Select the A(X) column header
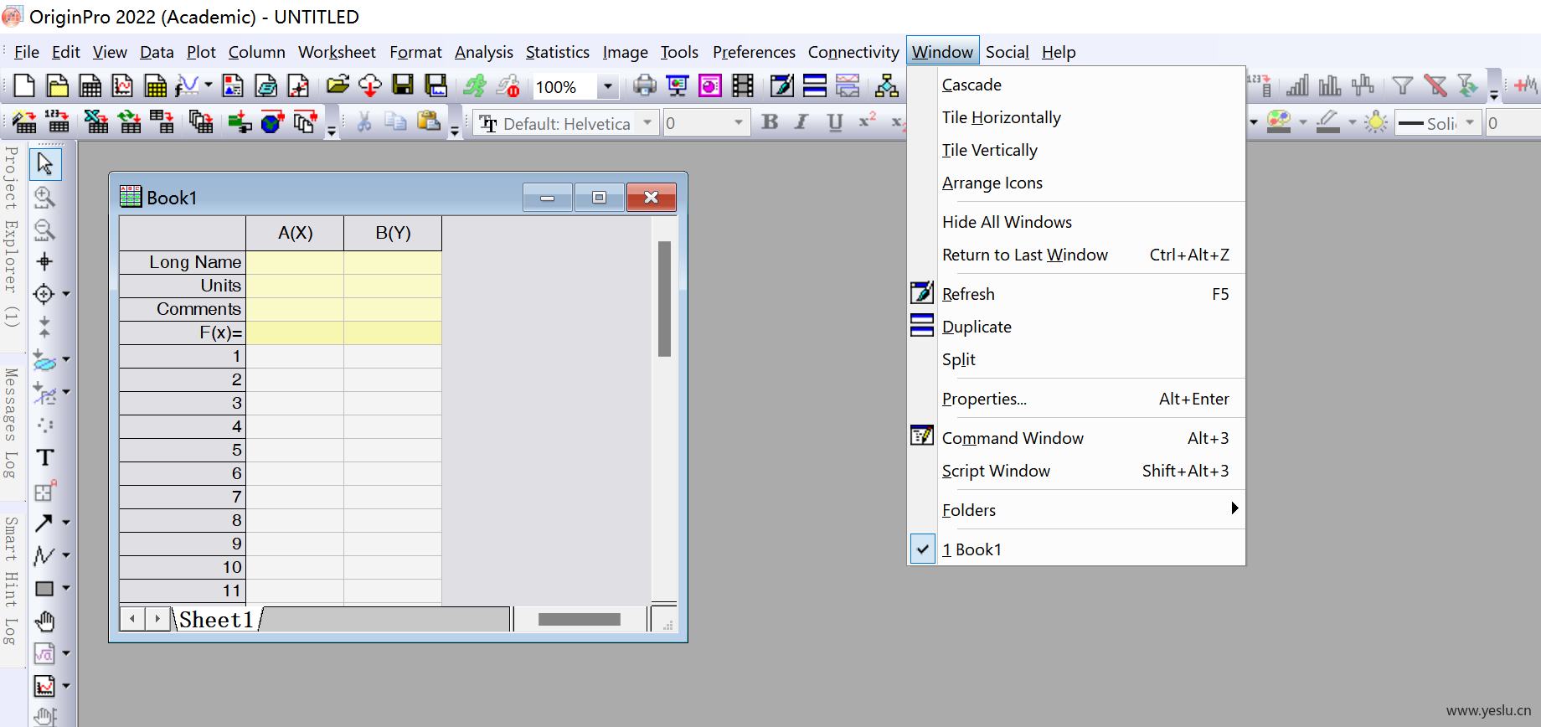 [x=295, y=233]
